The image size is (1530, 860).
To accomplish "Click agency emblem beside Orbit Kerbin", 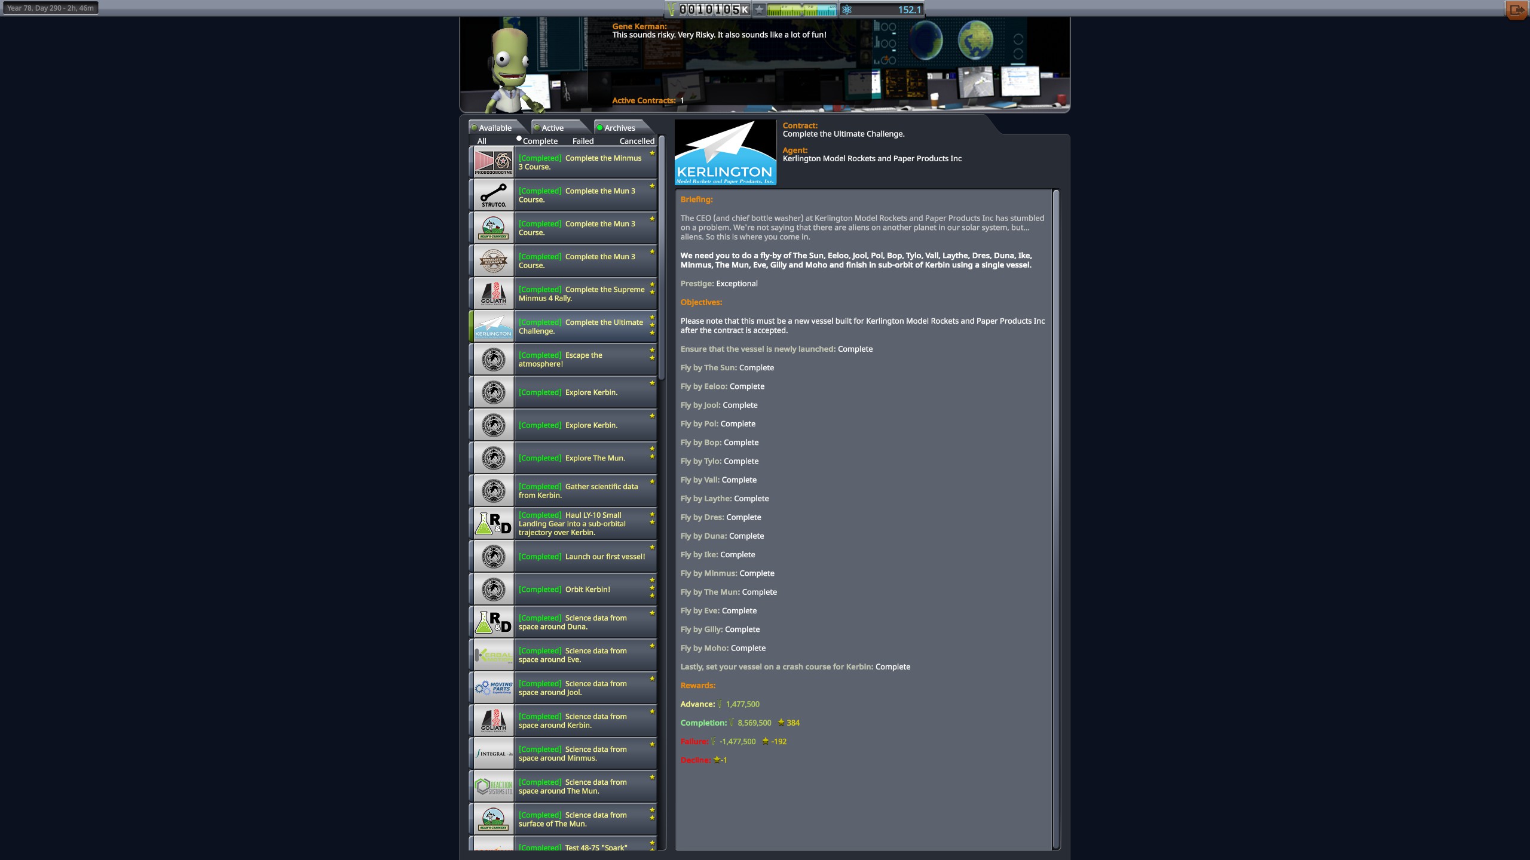I will [493, 589].
